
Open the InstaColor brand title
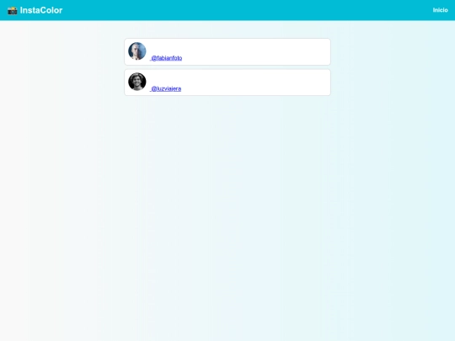pyautogui.click(x=41, y=10)
